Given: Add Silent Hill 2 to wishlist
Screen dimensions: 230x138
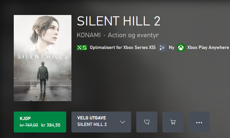Looking at the screenshot, I should [x=147, y=122].
